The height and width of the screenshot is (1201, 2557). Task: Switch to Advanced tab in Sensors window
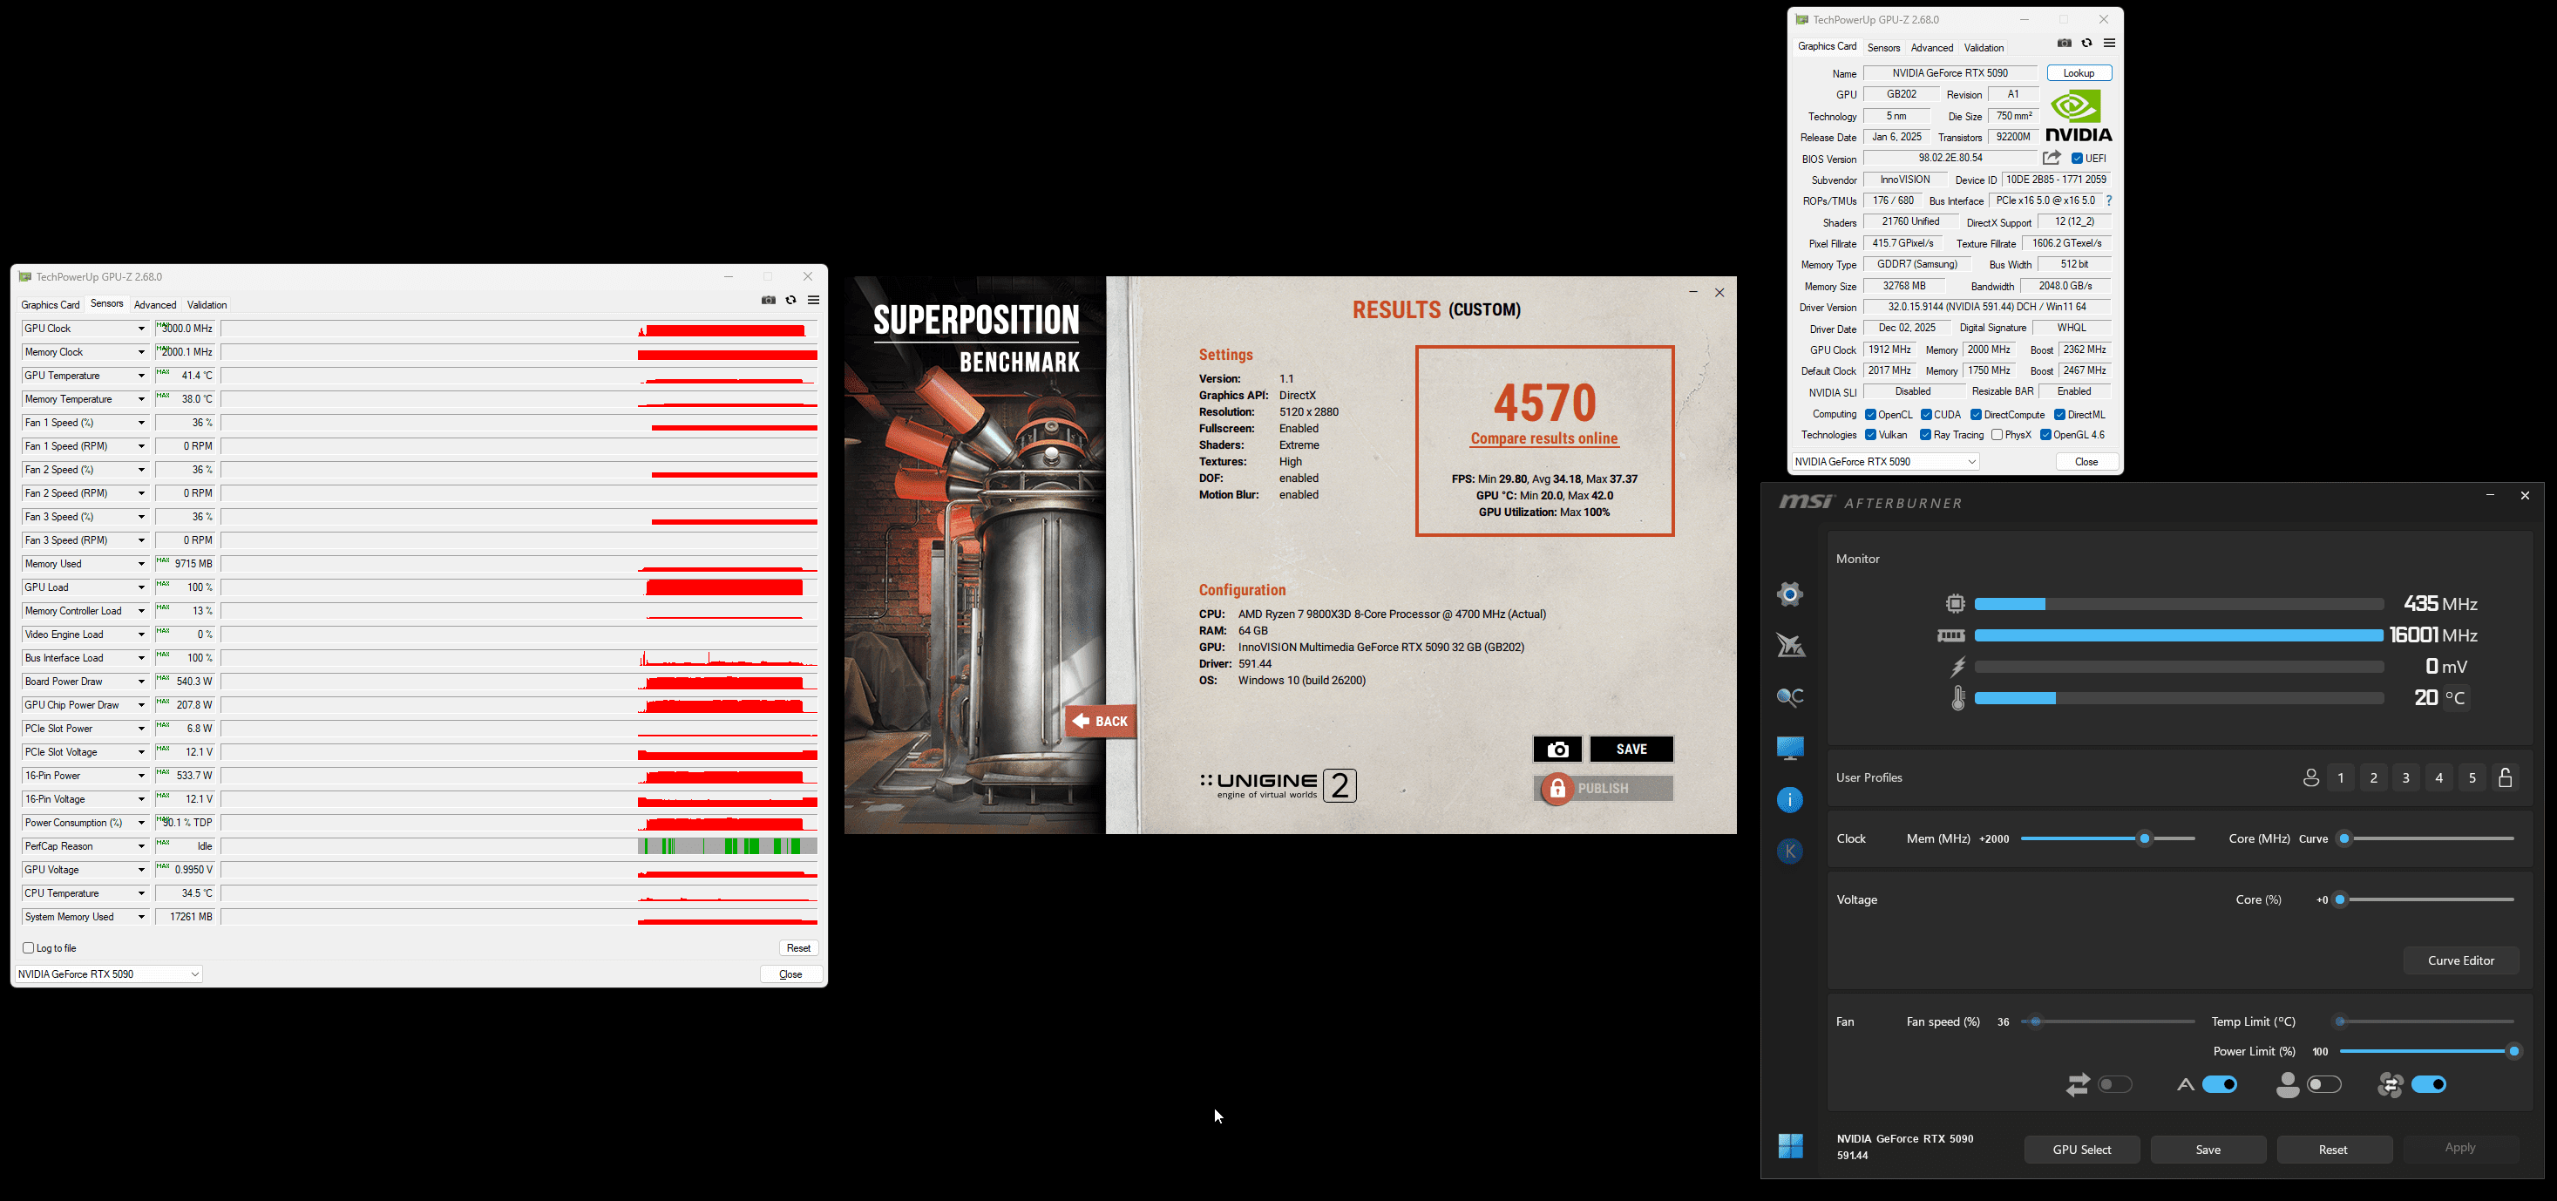pos(155,305)
